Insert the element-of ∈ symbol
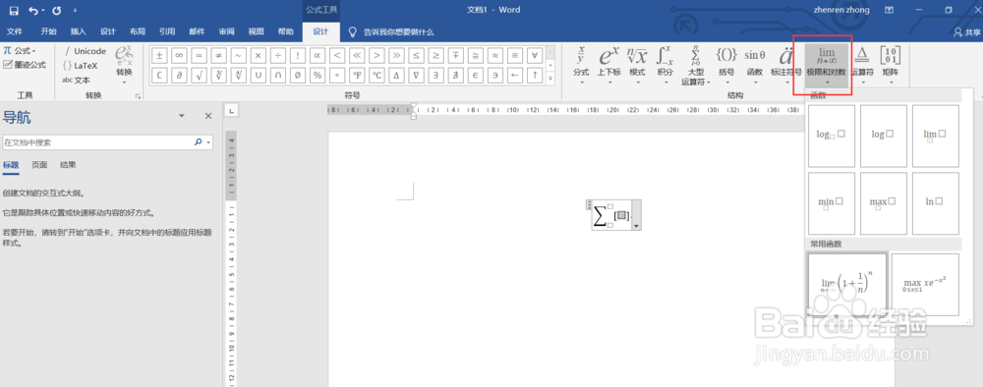Image resolution: width=983 pixels, height=387 pixels. click(476, 76)
